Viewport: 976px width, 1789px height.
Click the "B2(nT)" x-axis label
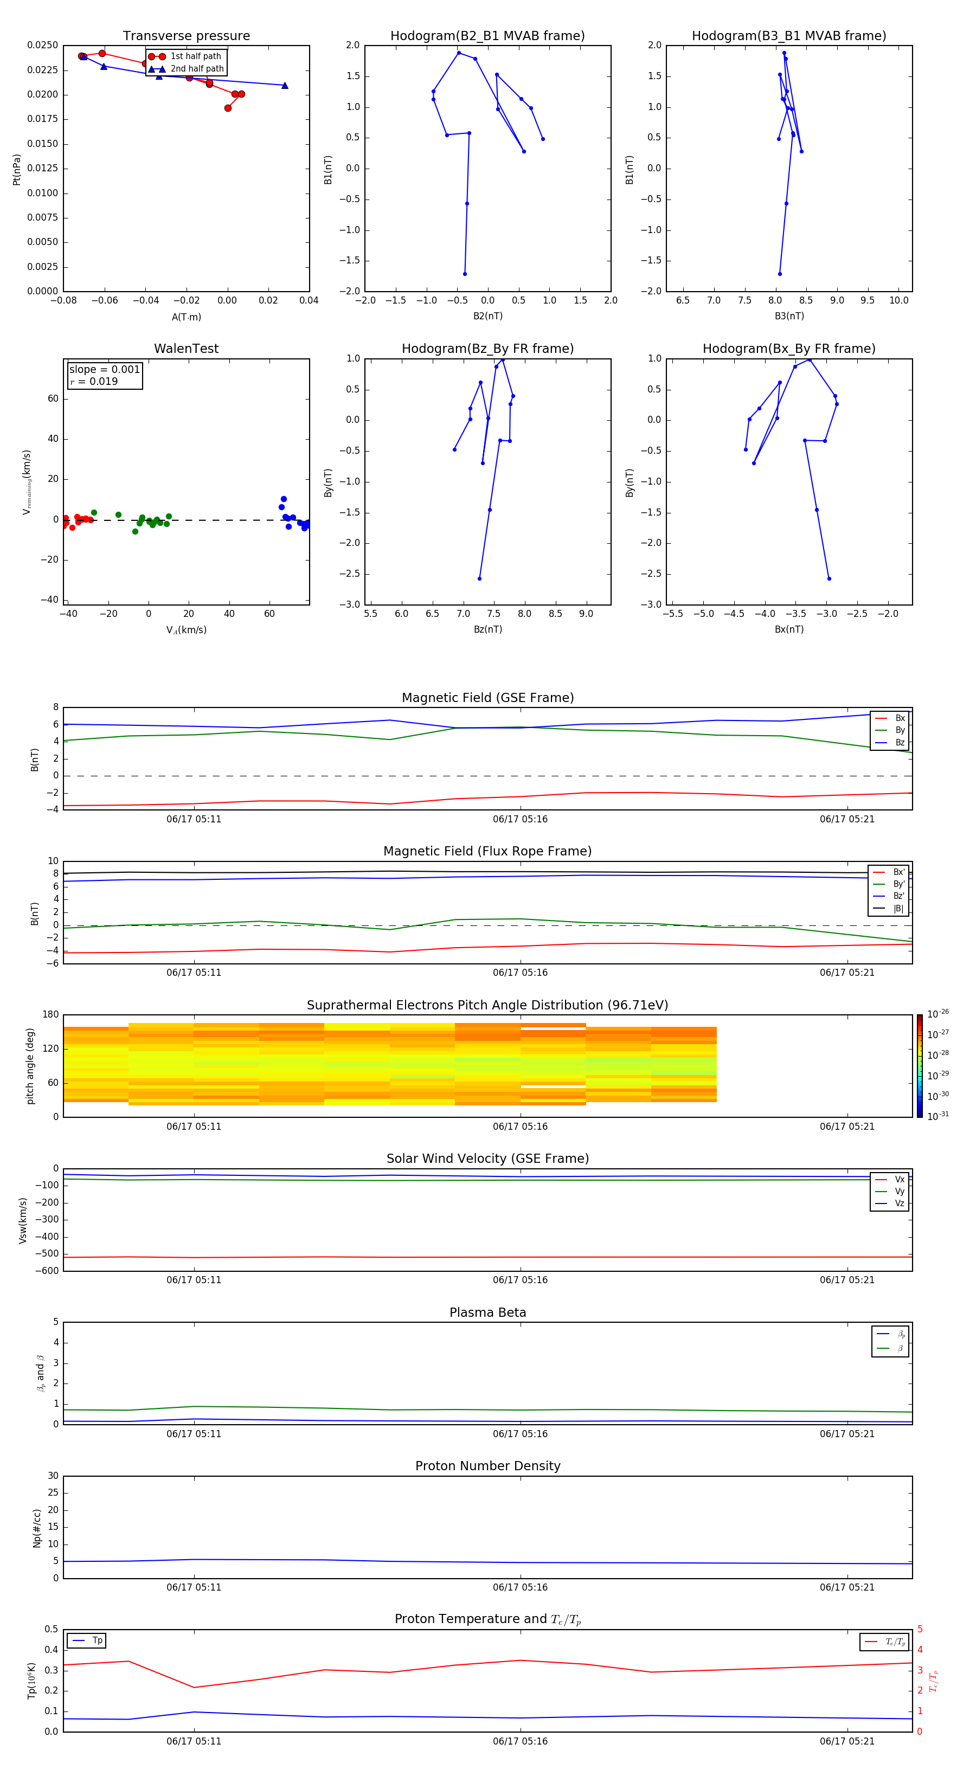coord(487,316)
